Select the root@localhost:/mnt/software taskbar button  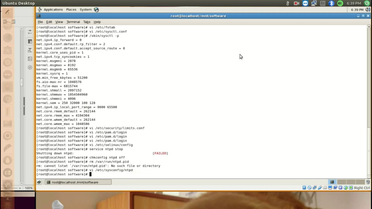tap(77, 182)
